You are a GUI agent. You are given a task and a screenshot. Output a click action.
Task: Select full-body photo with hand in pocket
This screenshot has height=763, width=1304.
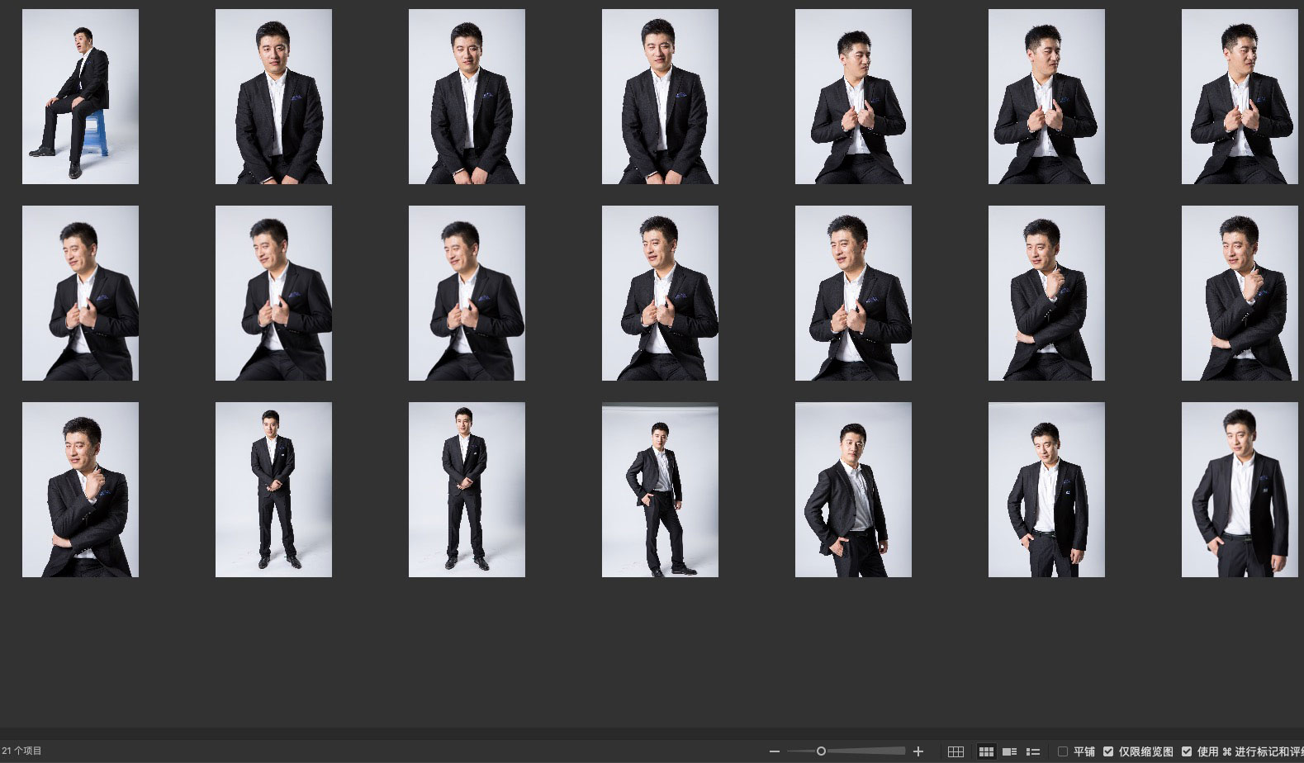tap(660, 490)
